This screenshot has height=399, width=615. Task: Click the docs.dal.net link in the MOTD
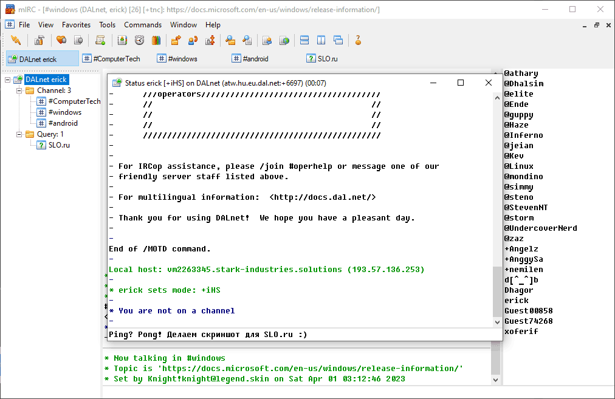[323, 197]
